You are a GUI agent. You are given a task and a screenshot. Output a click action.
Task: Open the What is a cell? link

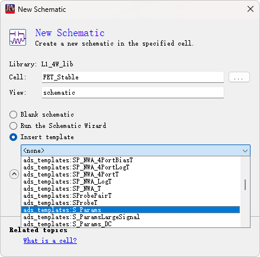(x=50, y=240)
